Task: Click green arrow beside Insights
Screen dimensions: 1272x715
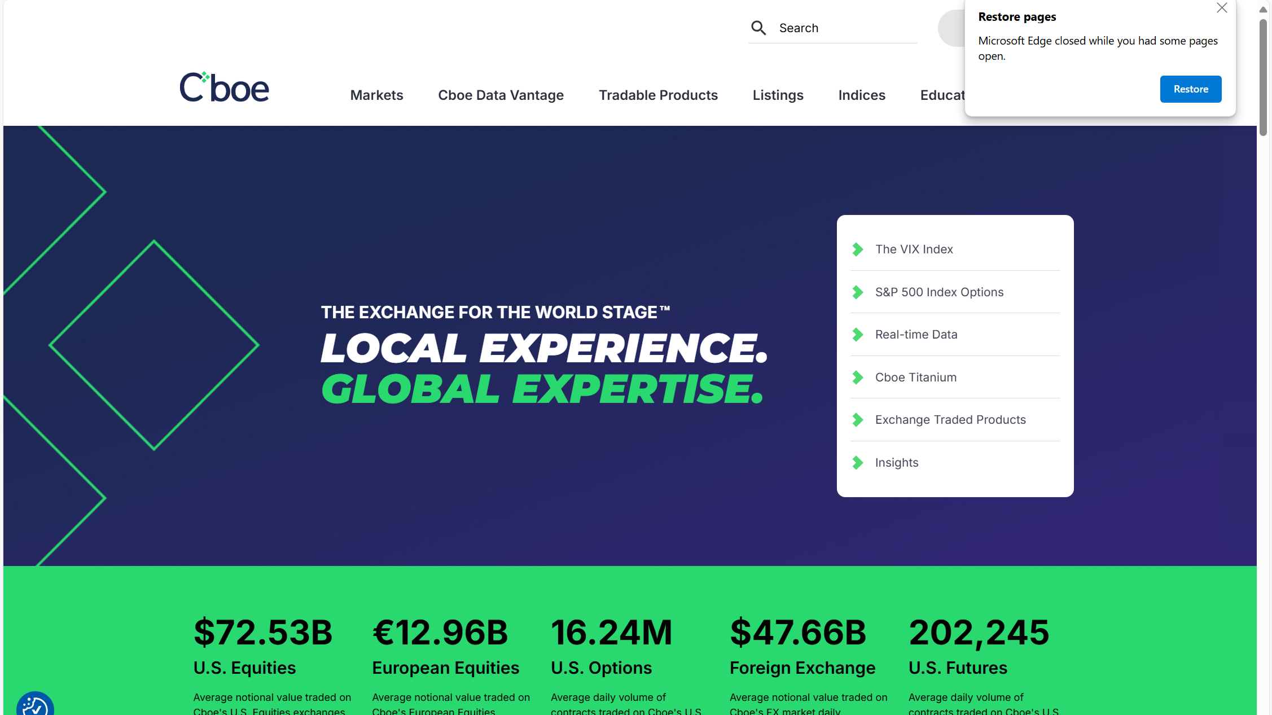Action: [x=858, y=463]
